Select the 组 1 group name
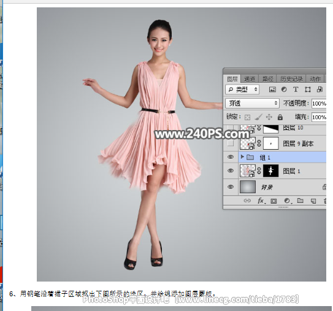This screenshot has height=311, width=333. [x=265, y=158]
